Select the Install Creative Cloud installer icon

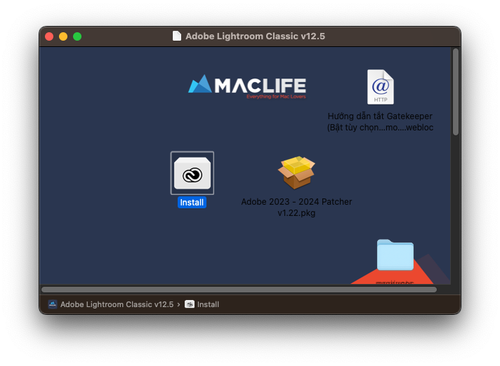point(192,173)
